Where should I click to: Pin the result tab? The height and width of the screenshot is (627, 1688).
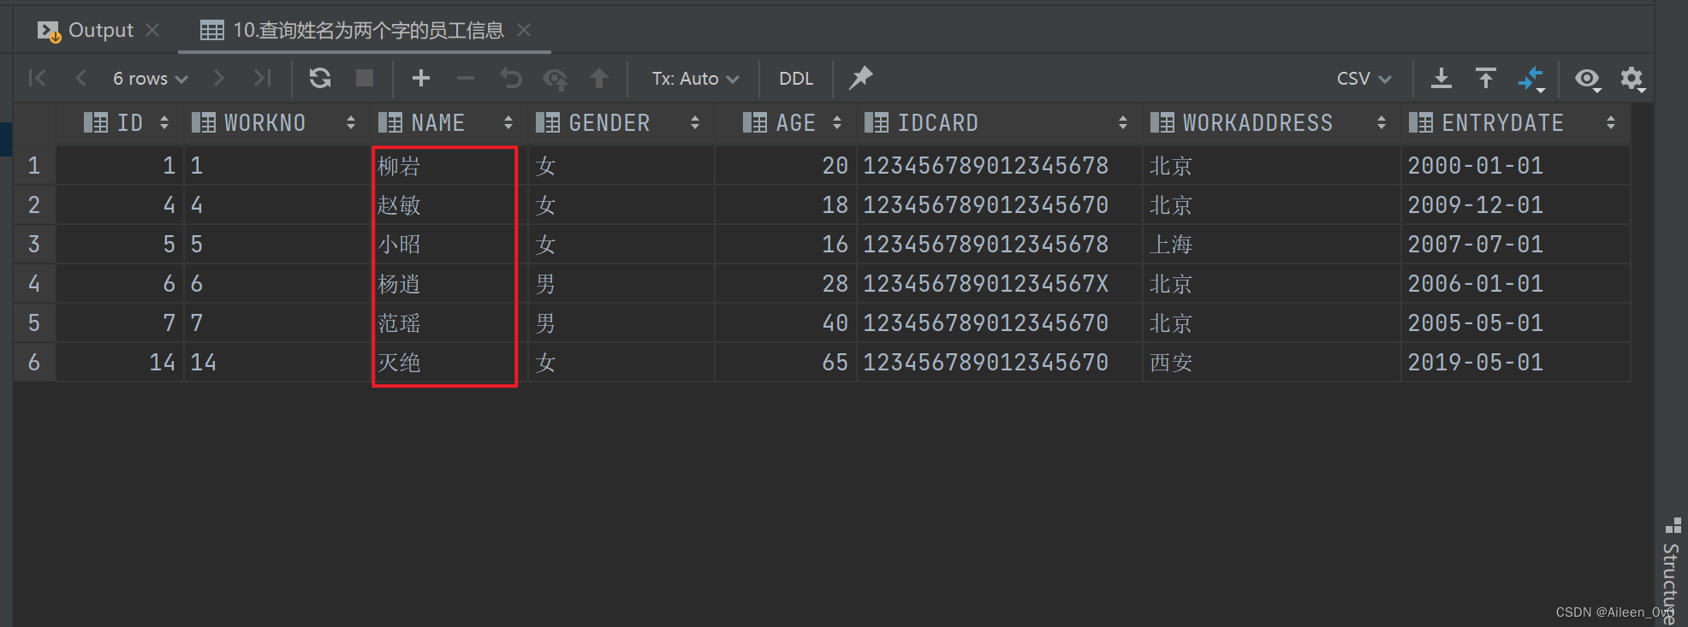860,78
